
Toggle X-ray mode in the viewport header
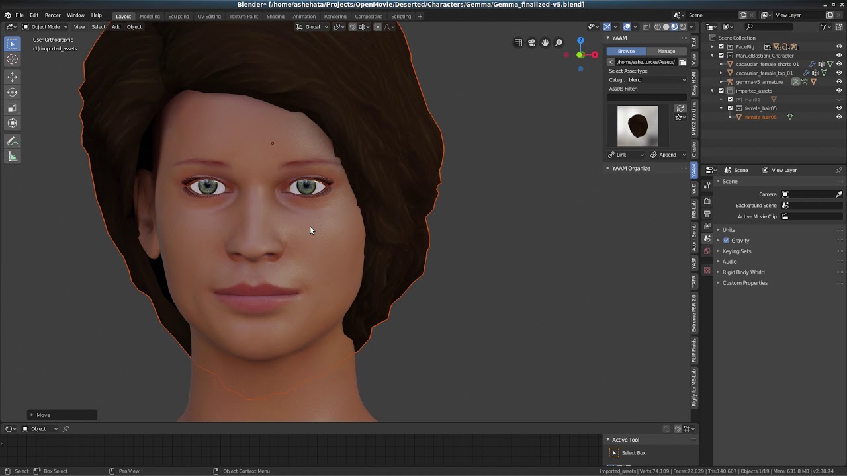click(x=646, y=27)
